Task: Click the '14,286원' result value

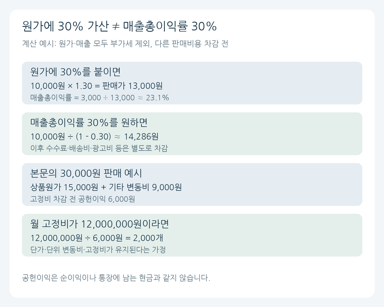Action: [141, 137]
